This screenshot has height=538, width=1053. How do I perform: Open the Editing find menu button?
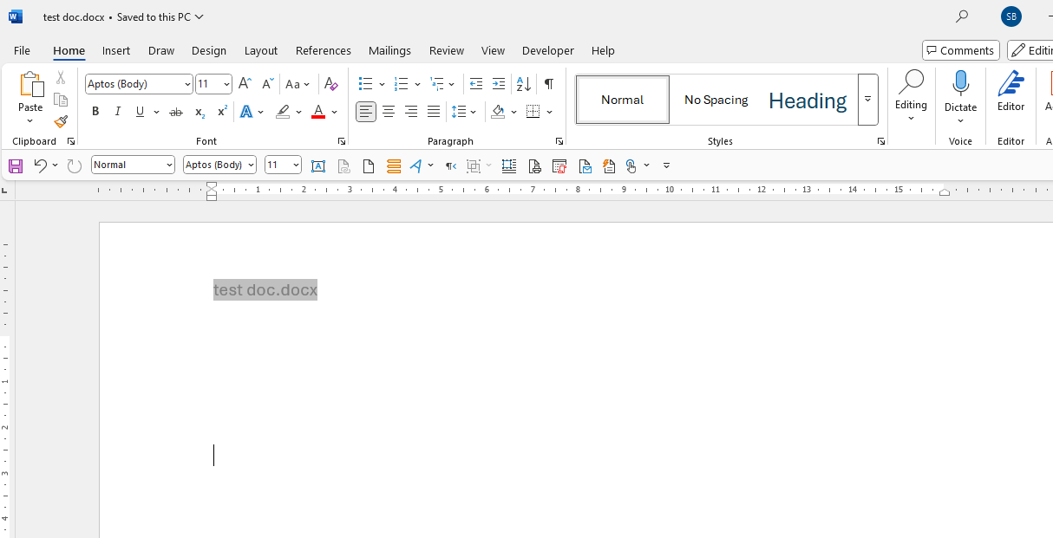(911, 96)
